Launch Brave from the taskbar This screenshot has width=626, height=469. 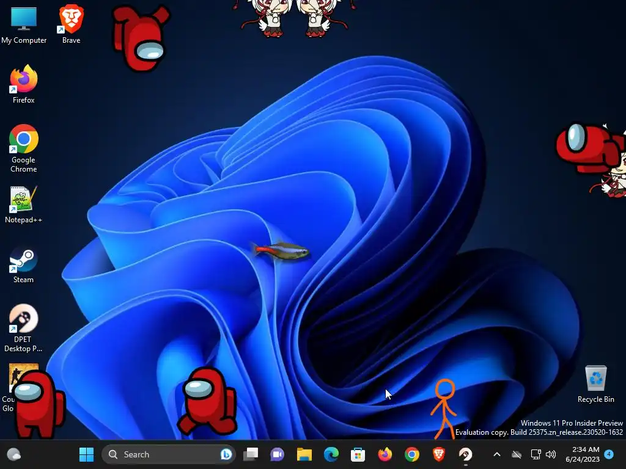(439, 454)
